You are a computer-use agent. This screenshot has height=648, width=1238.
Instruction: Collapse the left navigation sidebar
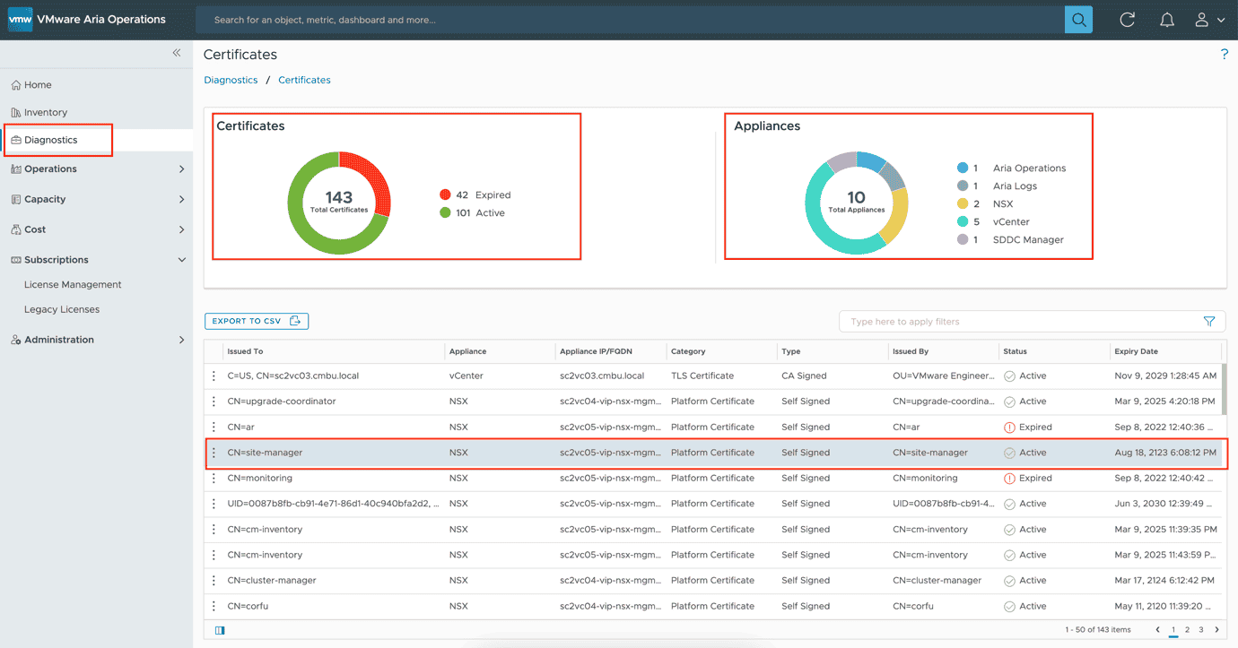coord(177,53)
